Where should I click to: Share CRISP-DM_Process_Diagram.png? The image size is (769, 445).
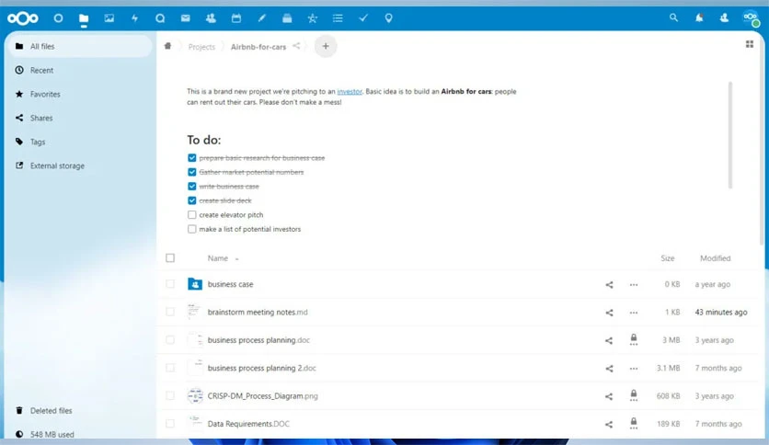609,396
